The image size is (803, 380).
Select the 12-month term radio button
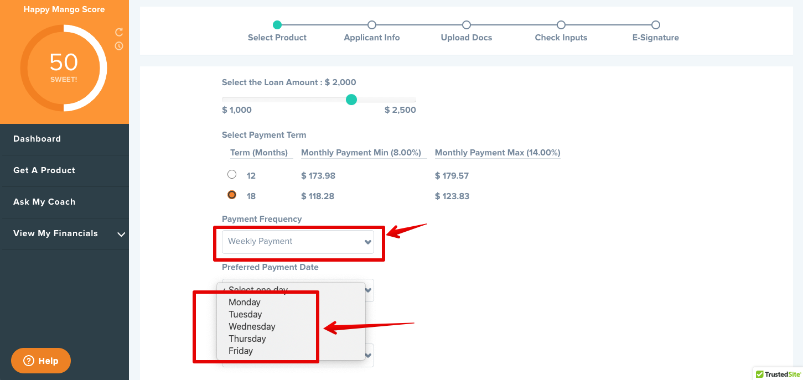232,174
